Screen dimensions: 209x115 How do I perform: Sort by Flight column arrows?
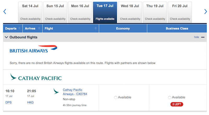pyautogui.click(x=96, y=28)
